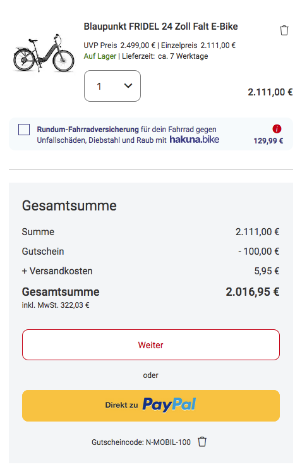
Task: Click the e-bike product thumbnail
Action: pyautogui.click(x=44, y=53)
